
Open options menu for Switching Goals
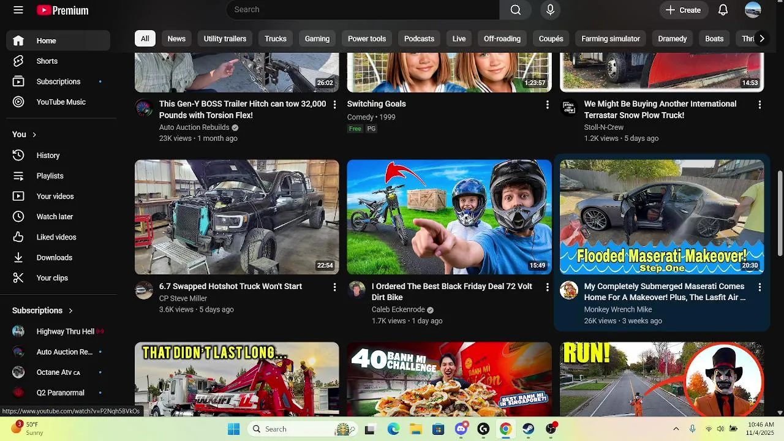click(547, 105)
